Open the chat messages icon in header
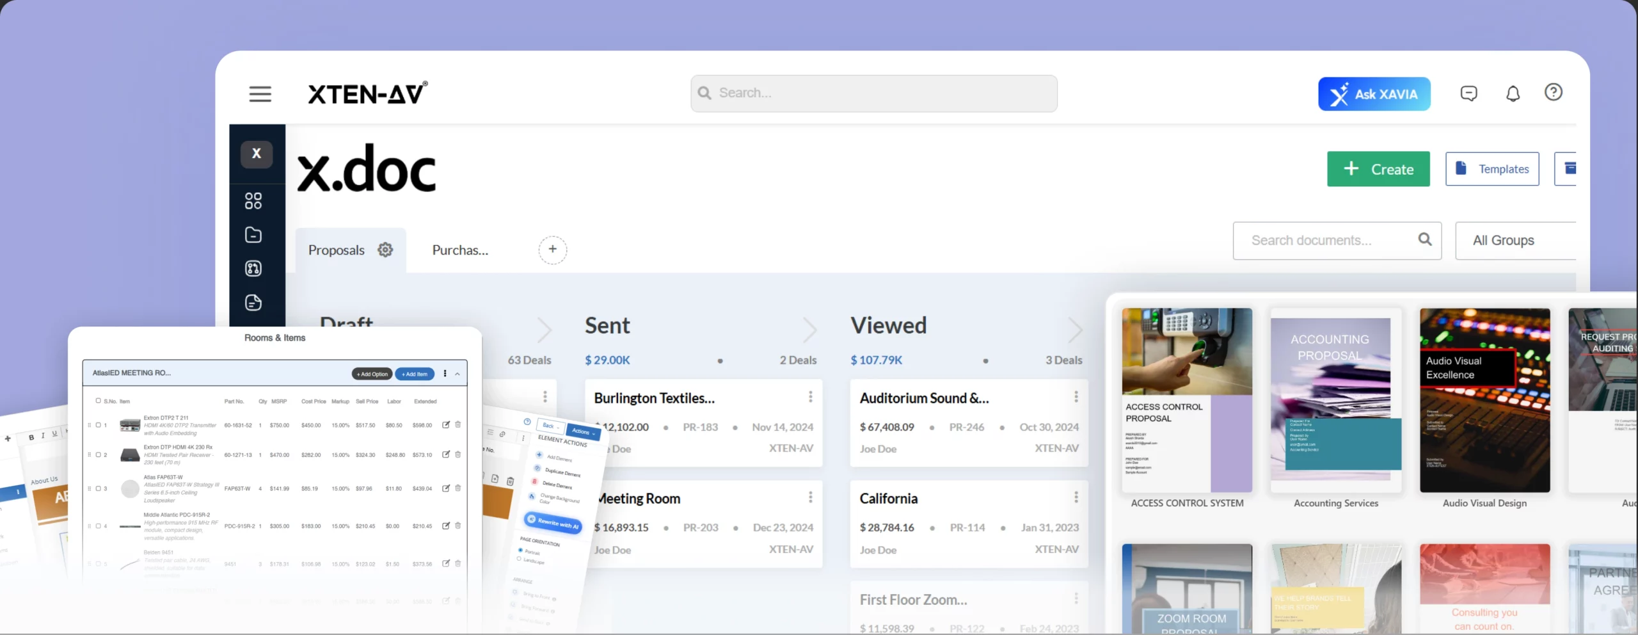The image size is (1638, 635). [x=1468, y=93]
